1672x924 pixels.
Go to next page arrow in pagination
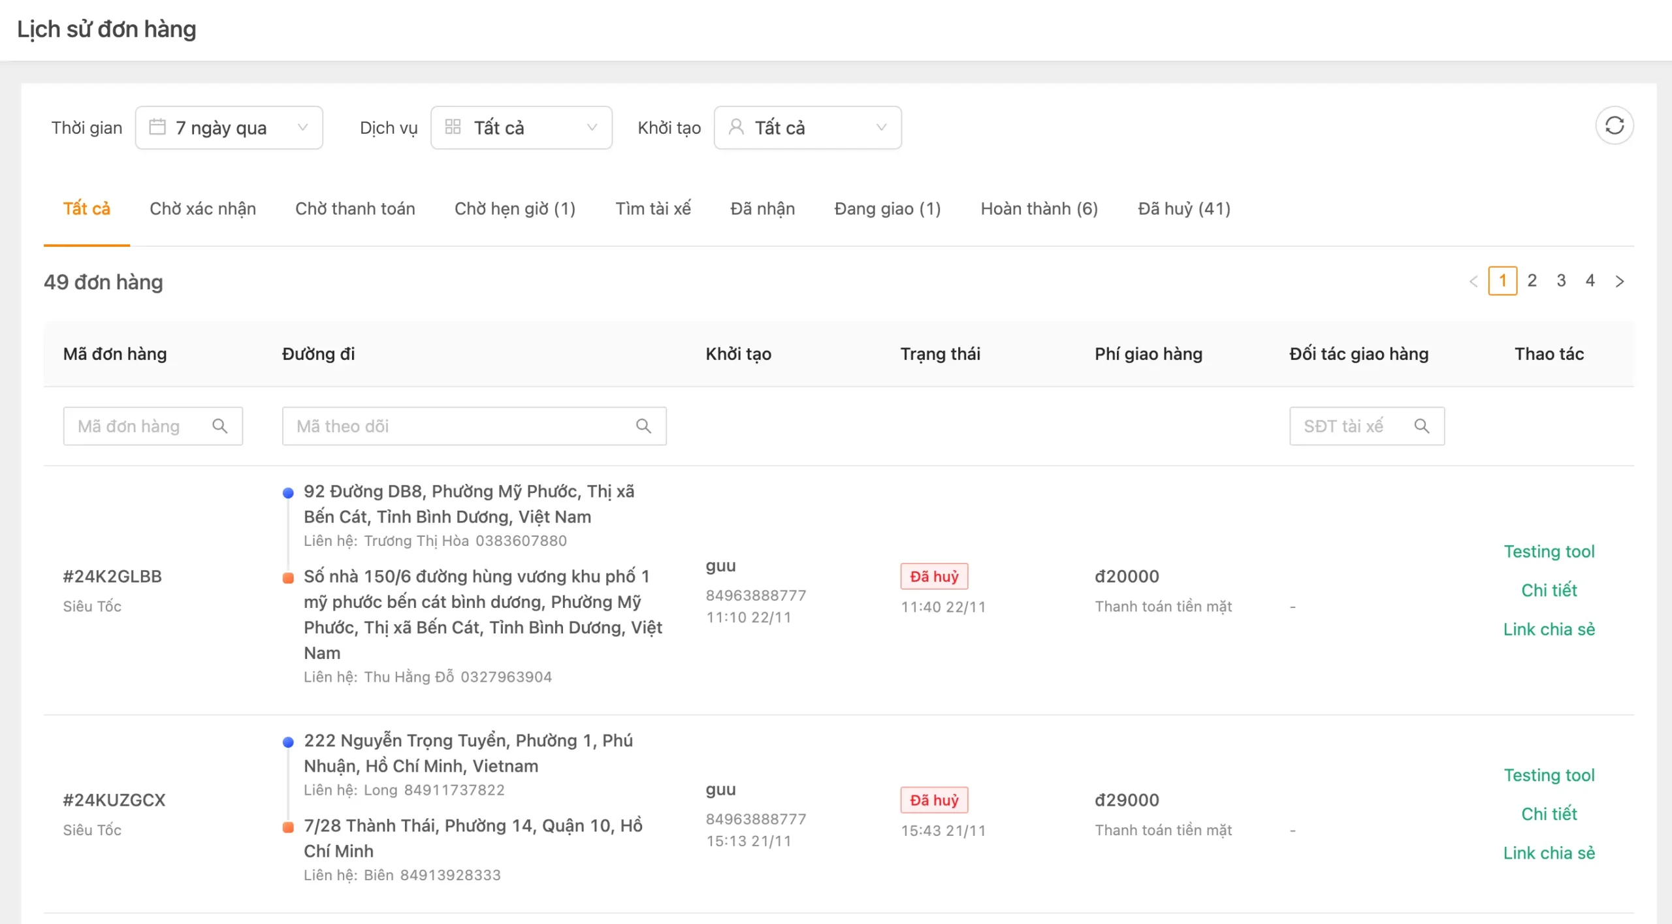point(1620,281)
